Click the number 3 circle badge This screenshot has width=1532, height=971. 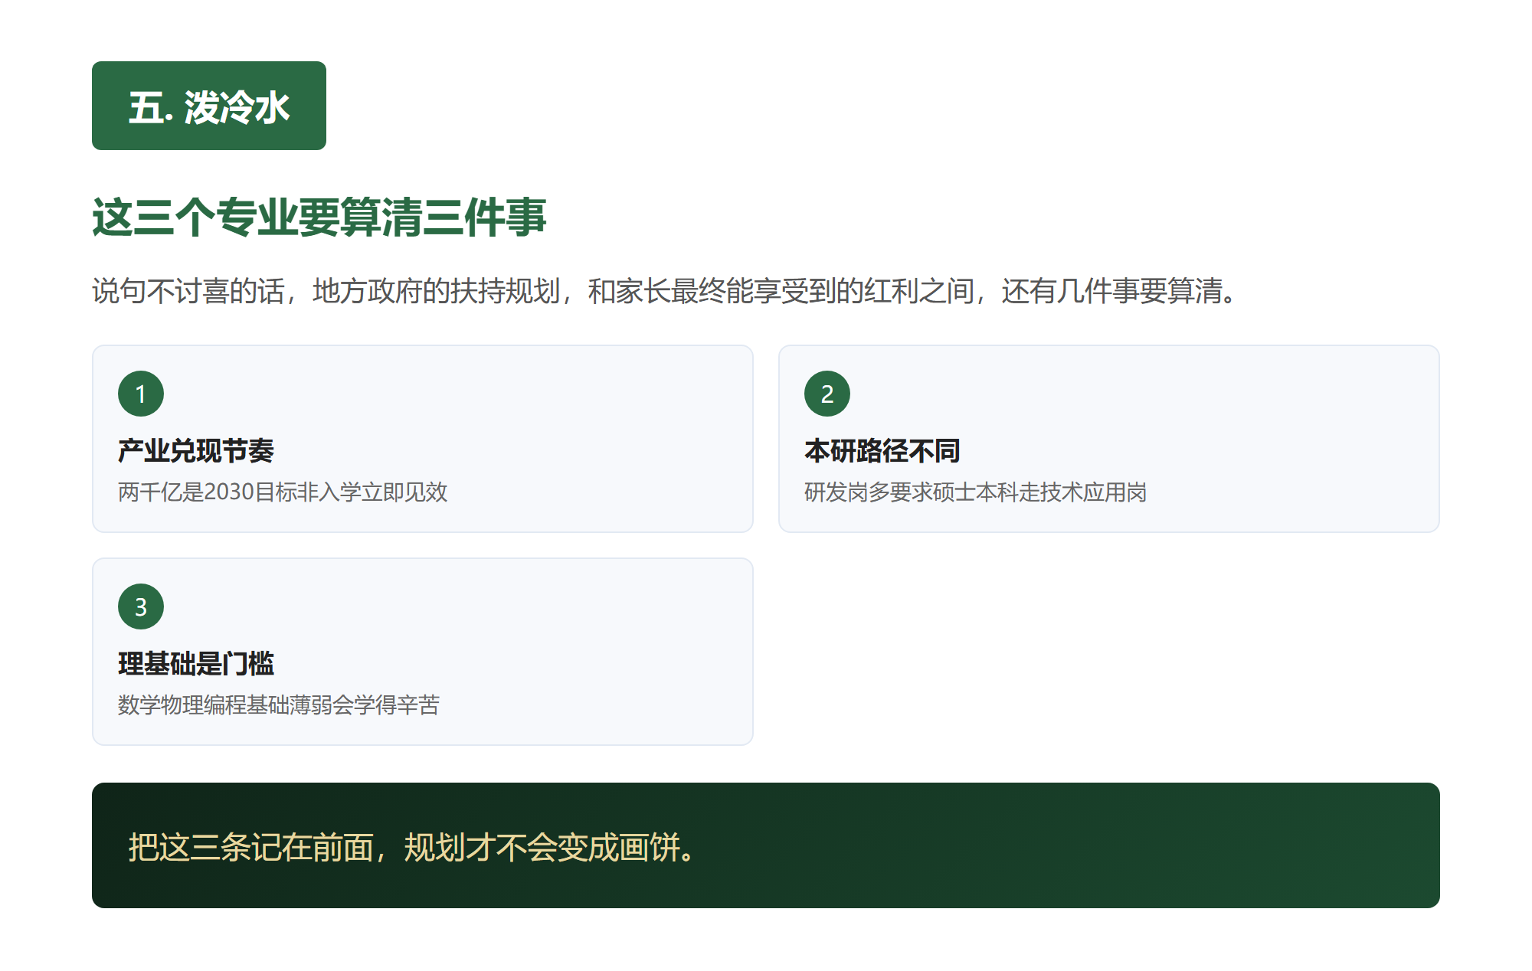[x=141, y=606]
